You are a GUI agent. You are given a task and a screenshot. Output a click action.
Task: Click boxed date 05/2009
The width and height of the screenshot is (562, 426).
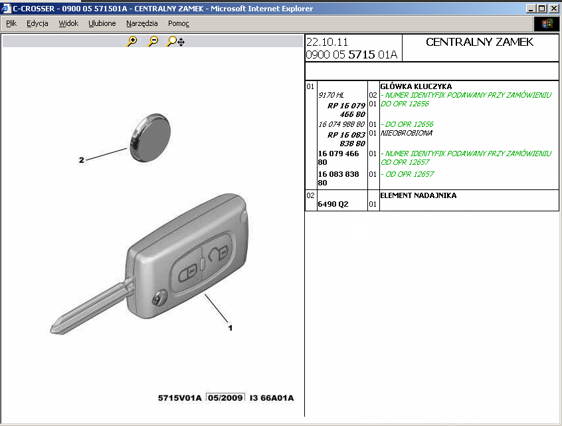(225, 397)
